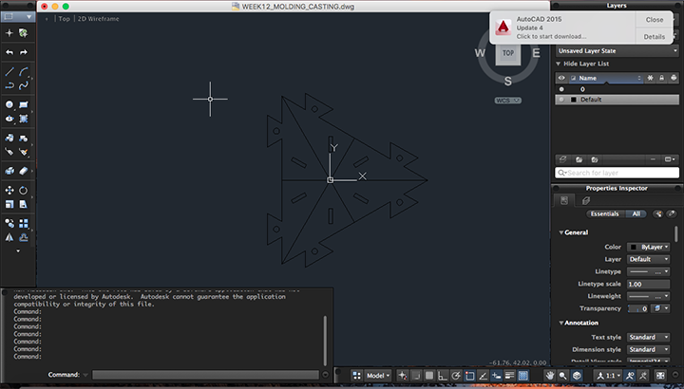Click the TOP face of the ViewCube
This screenshot has width=684, height=389.
pyautogui.click(x=507, y=53)
